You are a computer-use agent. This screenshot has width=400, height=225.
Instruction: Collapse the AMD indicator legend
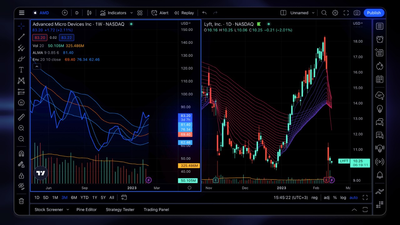click(37, 66)
